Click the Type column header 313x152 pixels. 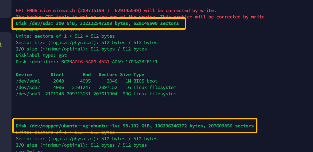[x=139, y=75]
